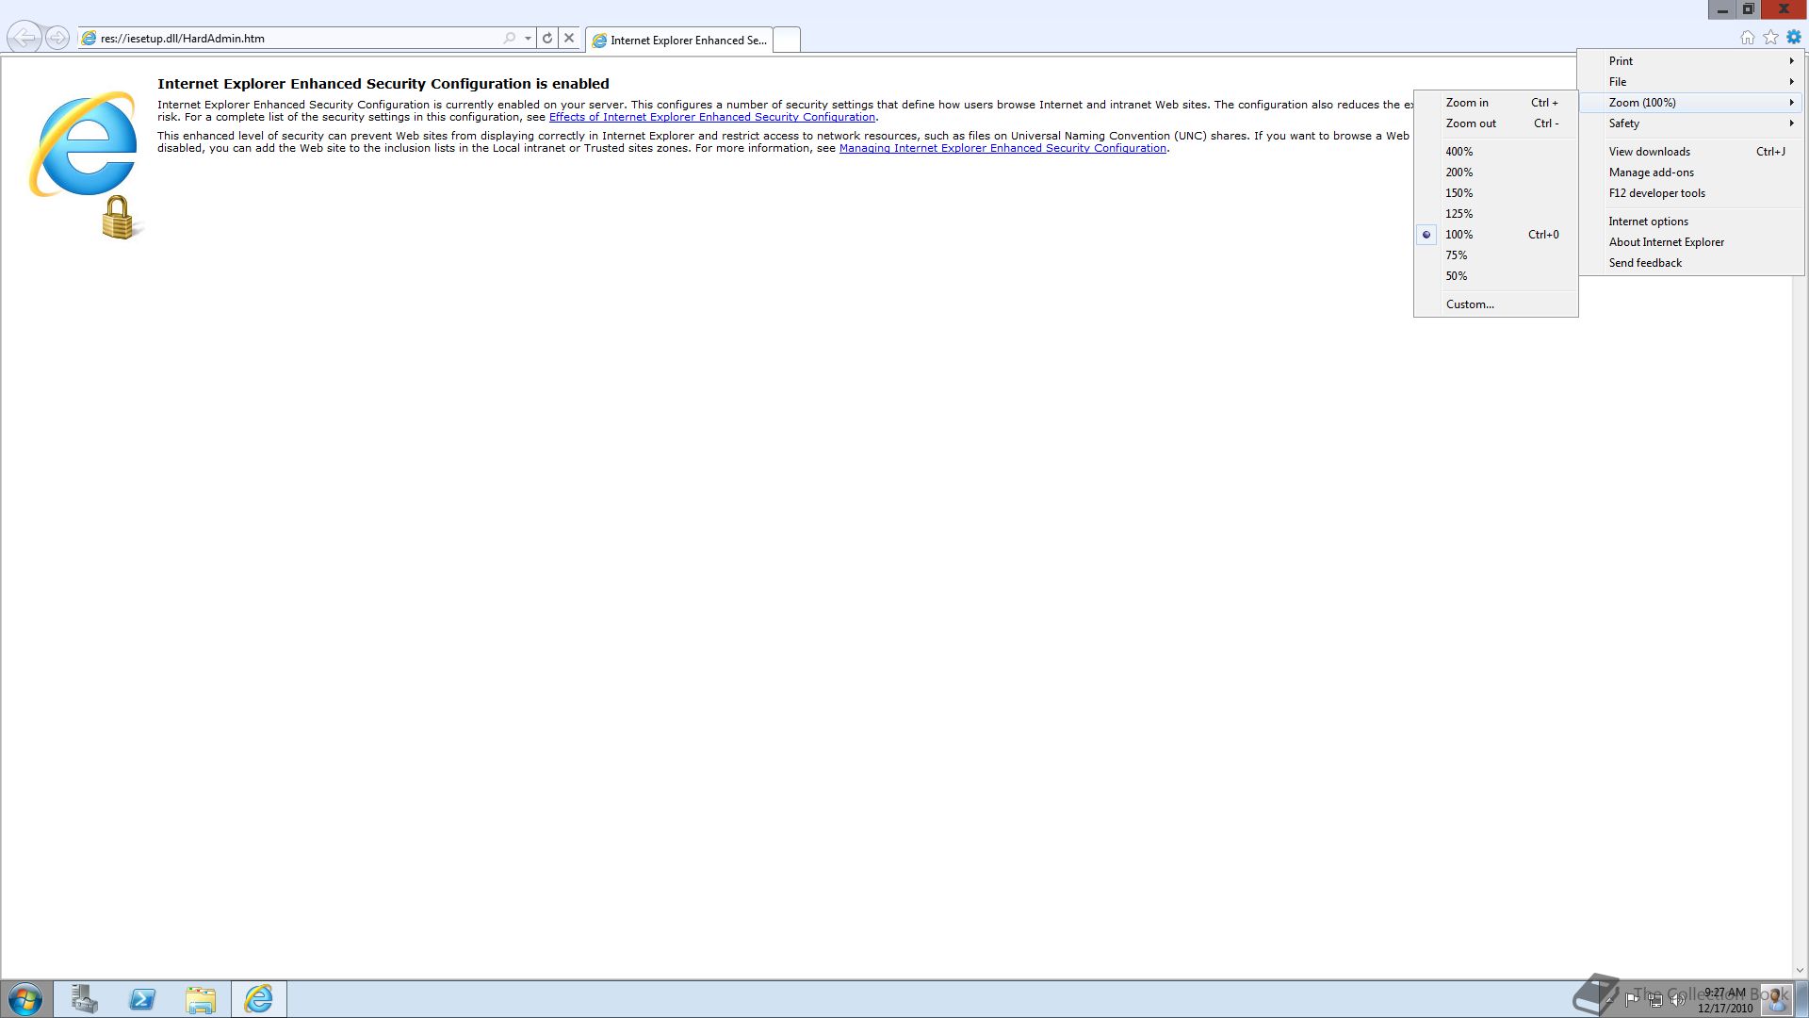The height and width of the screenshot is (1018, 1809).
Task: Open a new blank tab button
Action: pyautogui.click(x=787, y=40)
